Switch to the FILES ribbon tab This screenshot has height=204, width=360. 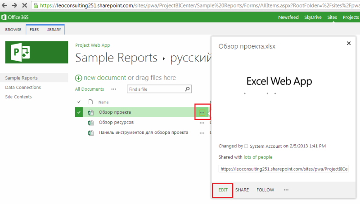tap(34, 30)
